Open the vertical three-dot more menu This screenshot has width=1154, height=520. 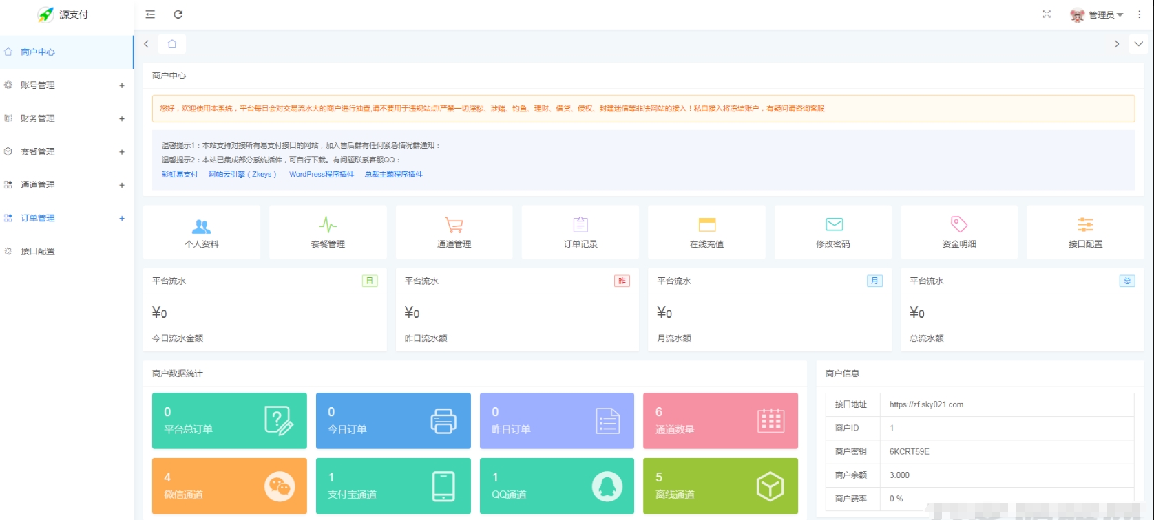click(x=1140, y=14)
